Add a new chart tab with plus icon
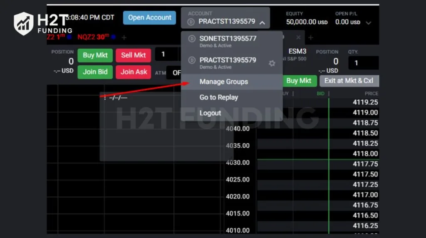This screenshot has height=238, width=426. click(124, 37)
